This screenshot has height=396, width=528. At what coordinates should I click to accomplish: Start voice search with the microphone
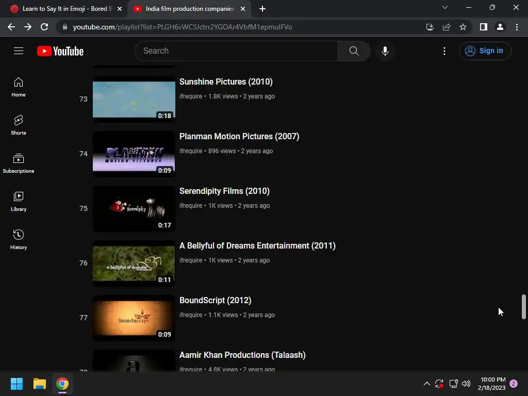click(x=385, y=51)
